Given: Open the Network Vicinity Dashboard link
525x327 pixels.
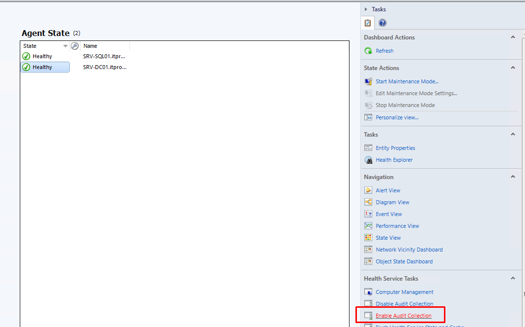Looking at the screenshot, I should click(409, 250).
